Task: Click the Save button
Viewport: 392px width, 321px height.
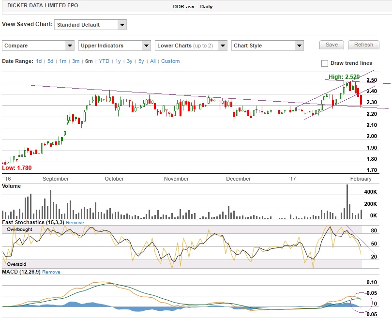Action: (x=332, y=45)
